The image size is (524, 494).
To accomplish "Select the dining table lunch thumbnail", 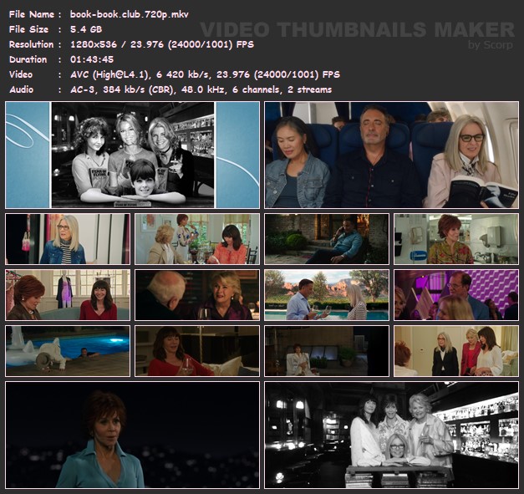I will (x=197, y=239).
